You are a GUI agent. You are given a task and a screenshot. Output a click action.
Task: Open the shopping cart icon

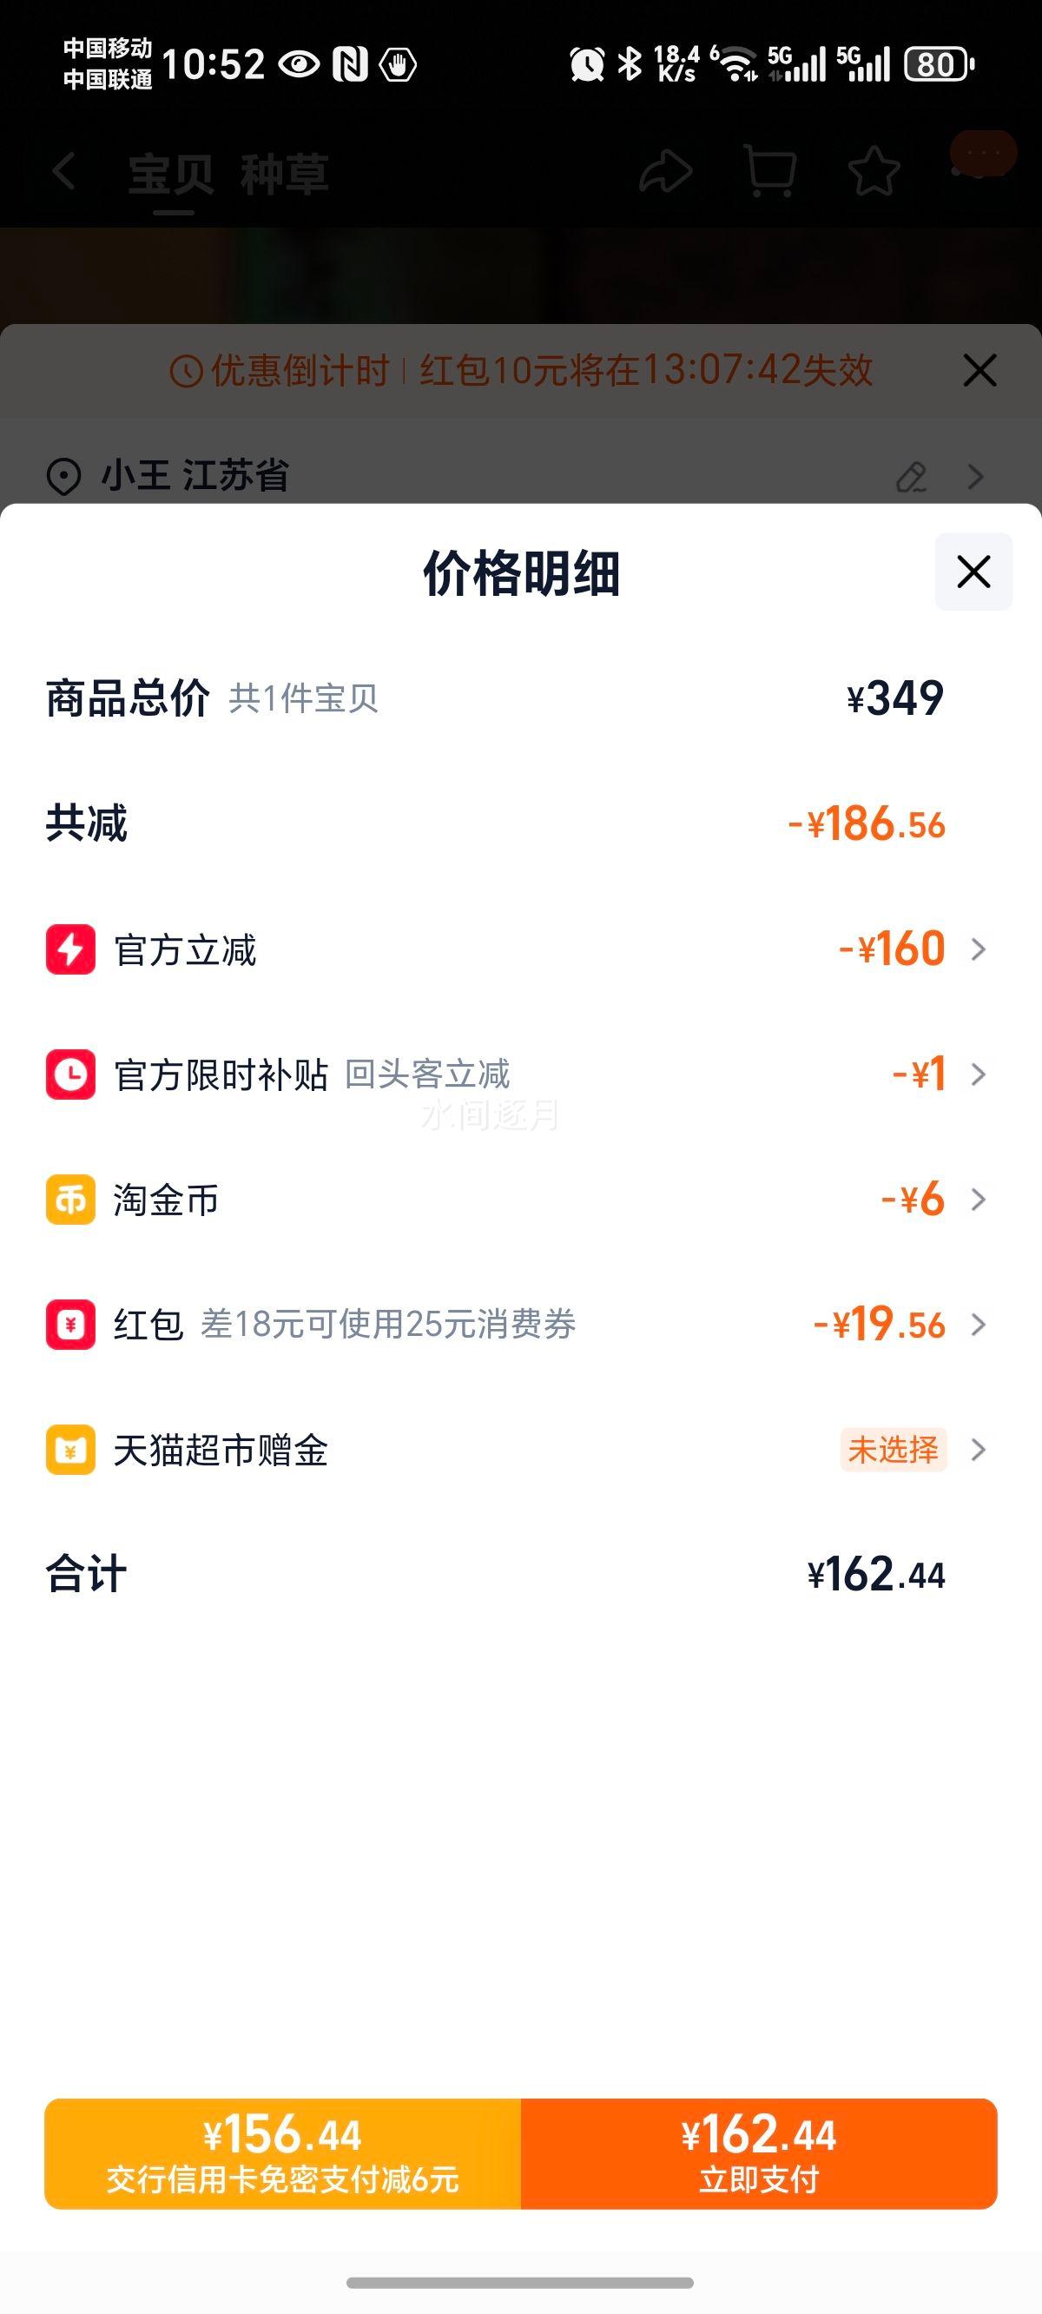tap(770, 170)
